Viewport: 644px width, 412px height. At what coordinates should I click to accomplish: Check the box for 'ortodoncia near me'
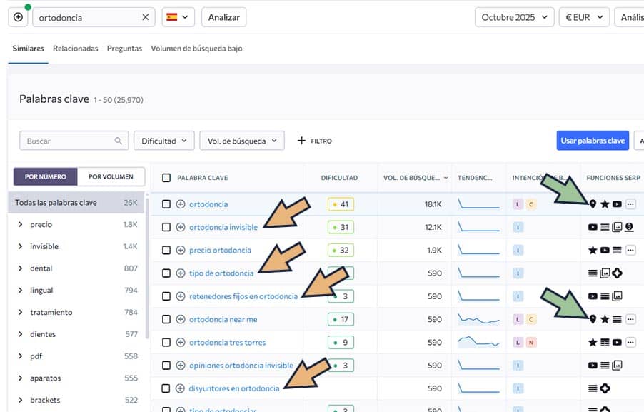click(166, 319)
